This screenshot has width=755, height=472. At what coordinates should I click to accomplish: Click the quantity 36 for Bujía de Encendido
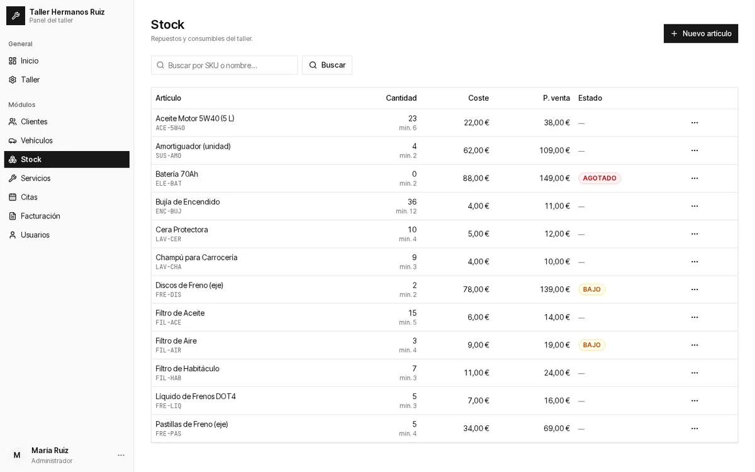[x=412, y=201]
